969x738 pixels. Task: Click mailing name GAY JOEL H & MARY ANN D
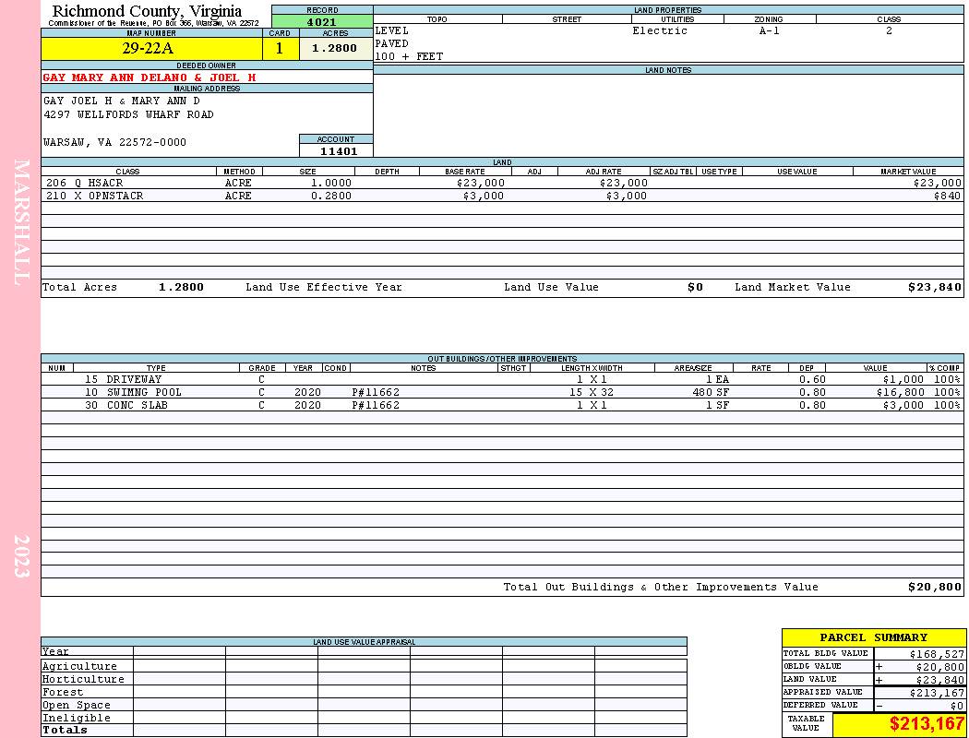[122, 101]
